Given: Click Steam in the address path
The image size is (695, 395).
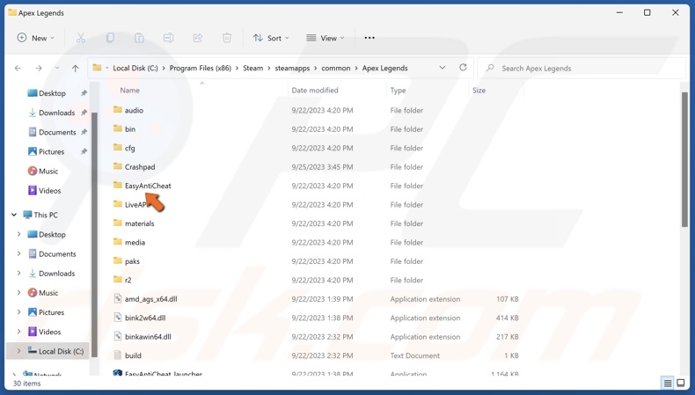Looking at the screenshot, I should (x=253, y=69).
